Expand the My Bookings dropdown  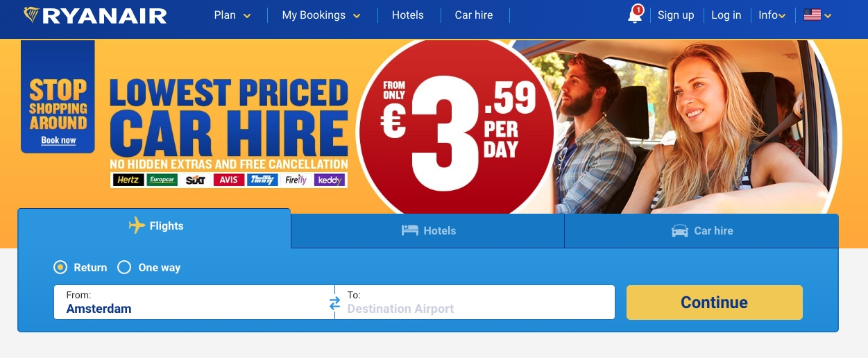coord(321,15)
